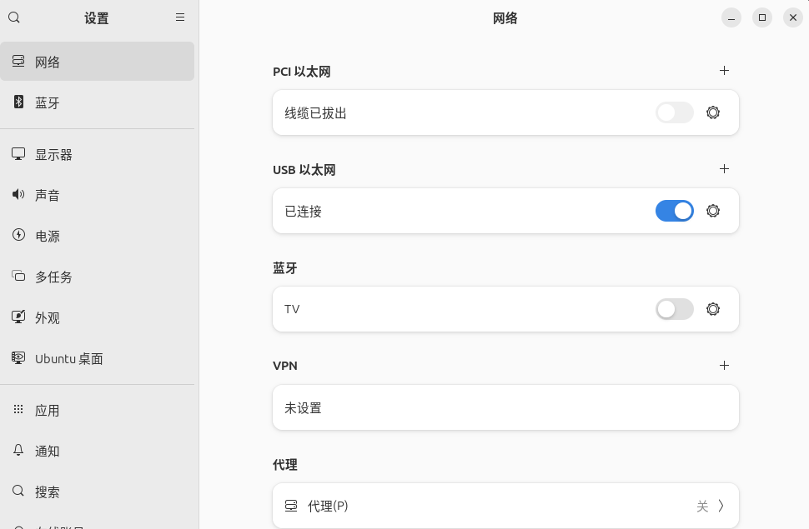Click the search icon in settings sidebar
Screen dimensions: 809x529
pyautogui.click(x=14, y=17)
